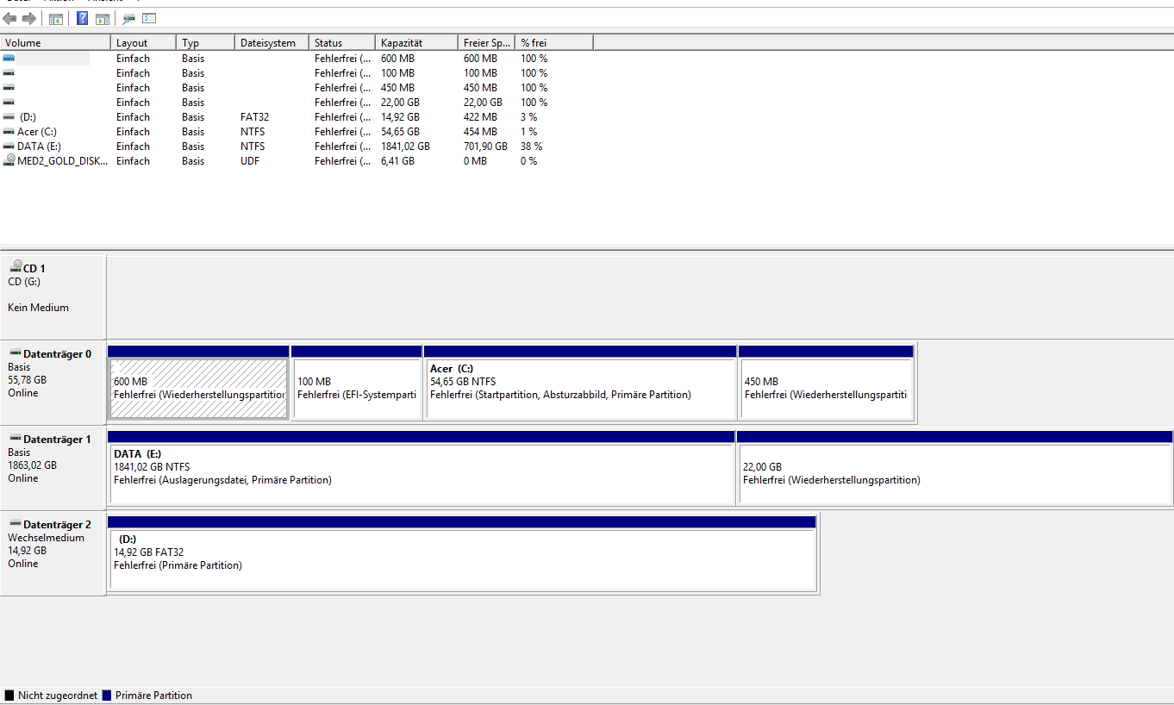Click the disk icon beside Datenträger 0
This screenshot has width=1174, height=705.
[x=16, y=353]
